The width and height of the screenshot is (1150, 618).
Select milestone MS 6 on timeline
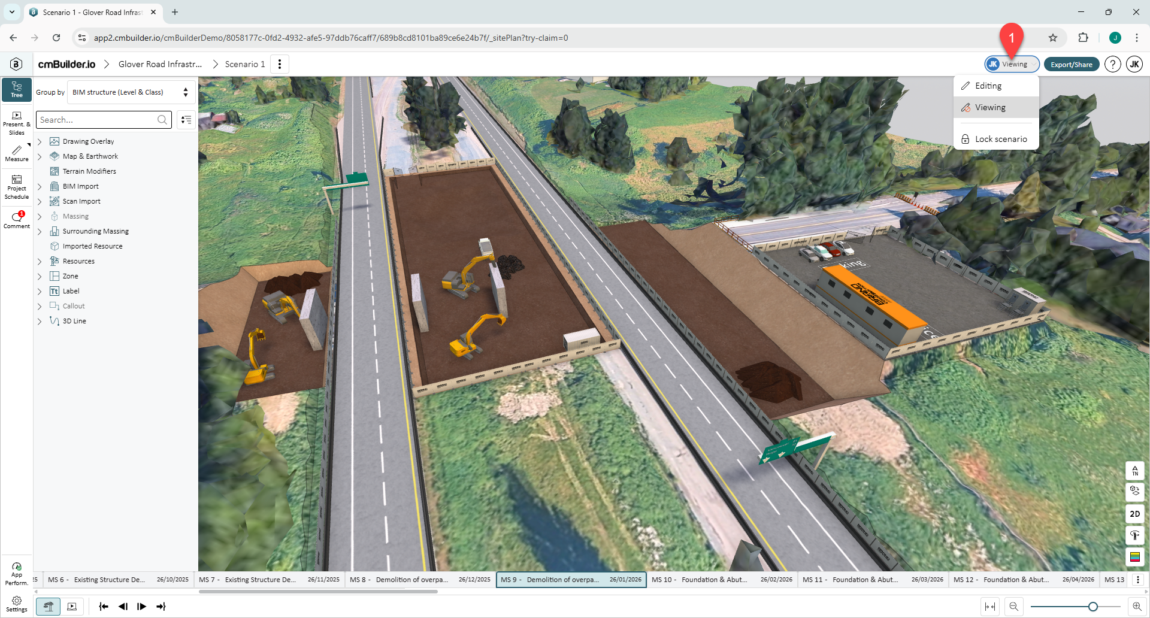pyautogui.click(x=118, y=580)
